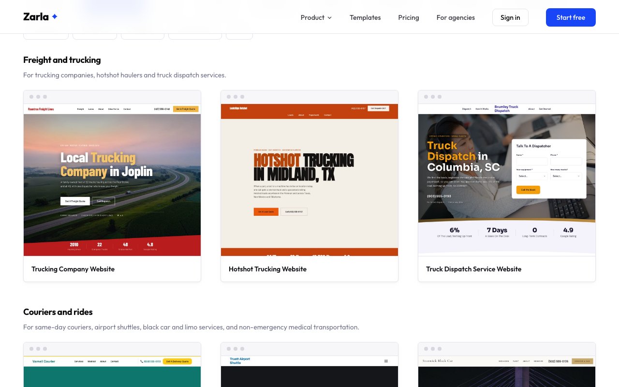Click the phone icon in Varnell Courier preview
The width and height of the screenshot is (619, 387).
pyautogui.click(x=142, y=361)
